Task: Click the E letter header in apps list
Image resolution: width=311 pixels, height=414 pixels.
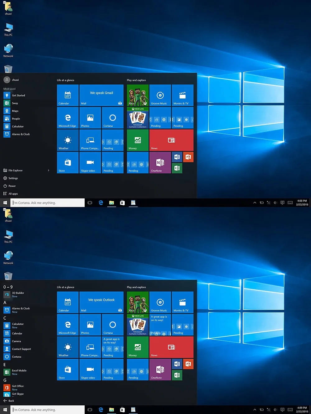Action: pyautogui.click(x=5, y=365)
